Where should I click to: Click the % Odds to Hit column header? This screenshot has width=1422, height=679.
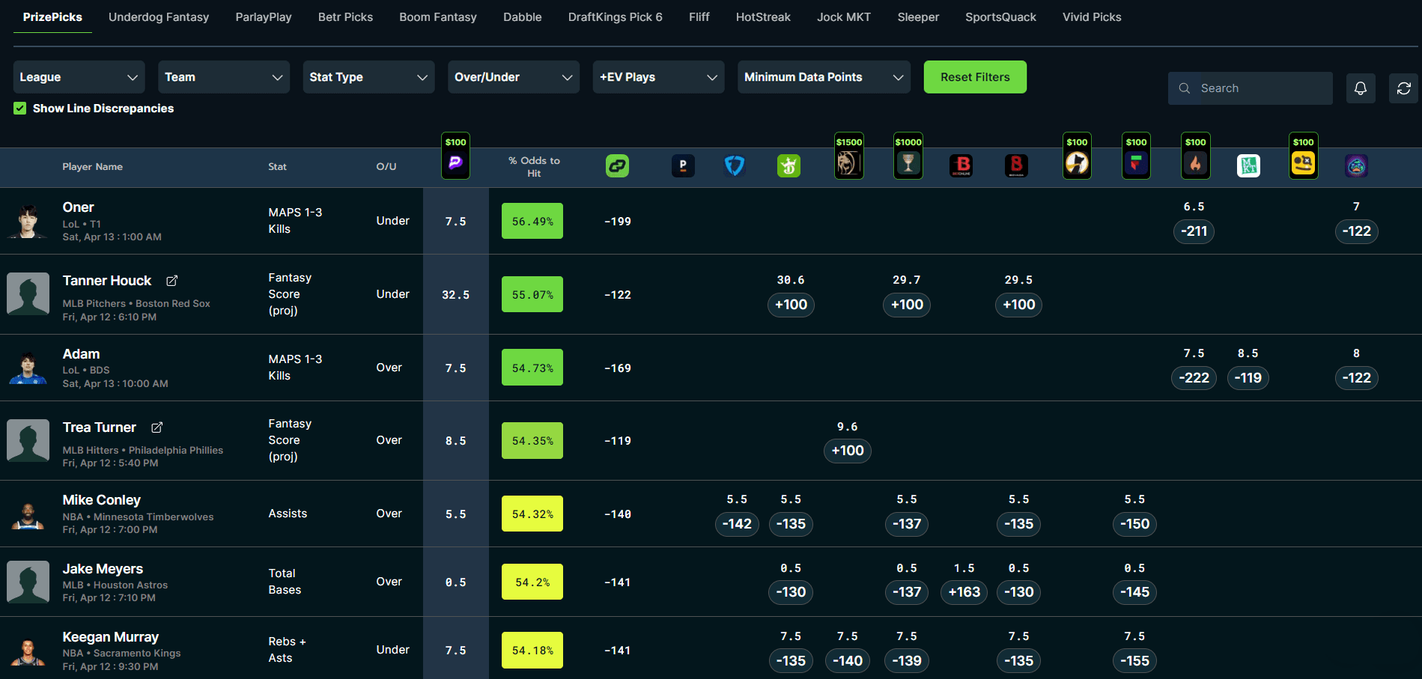point(534,167)
